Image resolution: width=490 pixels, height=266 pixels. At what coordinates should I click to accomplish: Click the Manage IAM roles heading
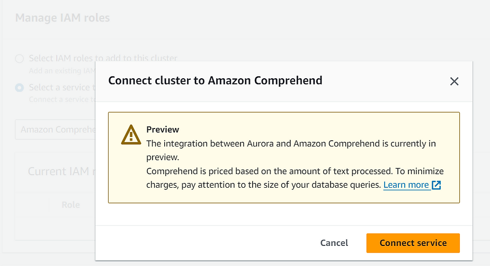coord(63,18)
